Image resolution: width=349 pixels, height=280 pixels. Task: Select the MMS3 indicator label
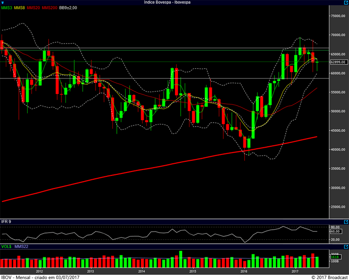coord(7,8)
